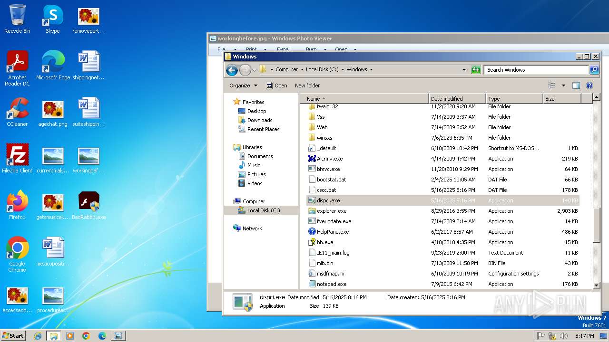Sort by Size column header
609x342 pixels.
[562, 99]
